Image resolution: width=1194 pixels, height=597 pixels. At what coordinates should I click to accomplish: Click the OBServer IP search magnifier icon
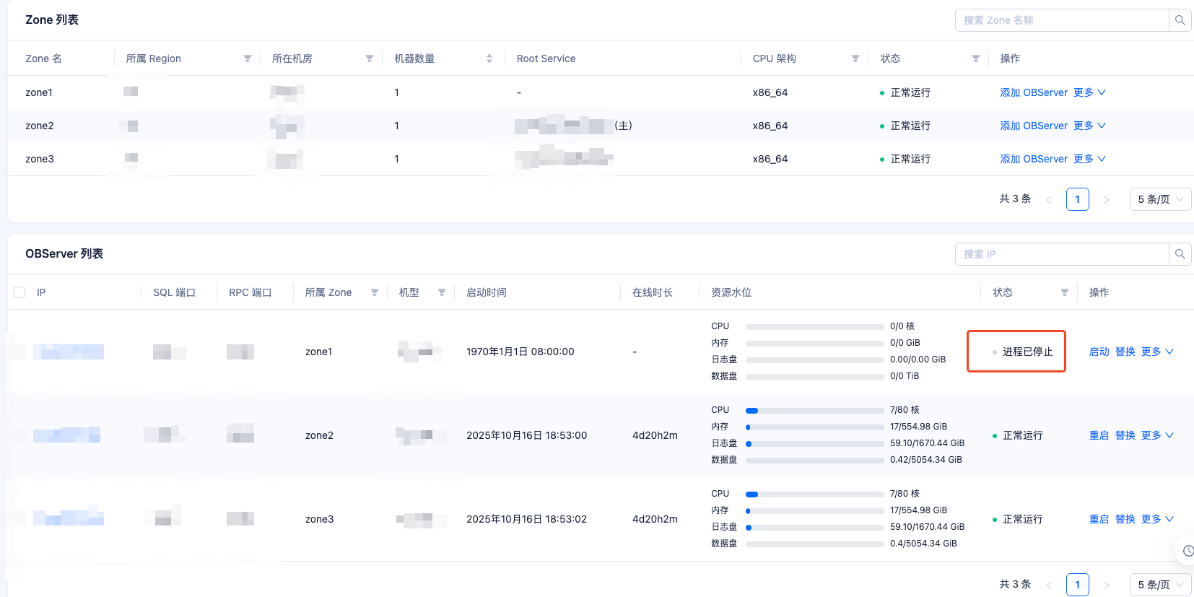point(1180,254)
